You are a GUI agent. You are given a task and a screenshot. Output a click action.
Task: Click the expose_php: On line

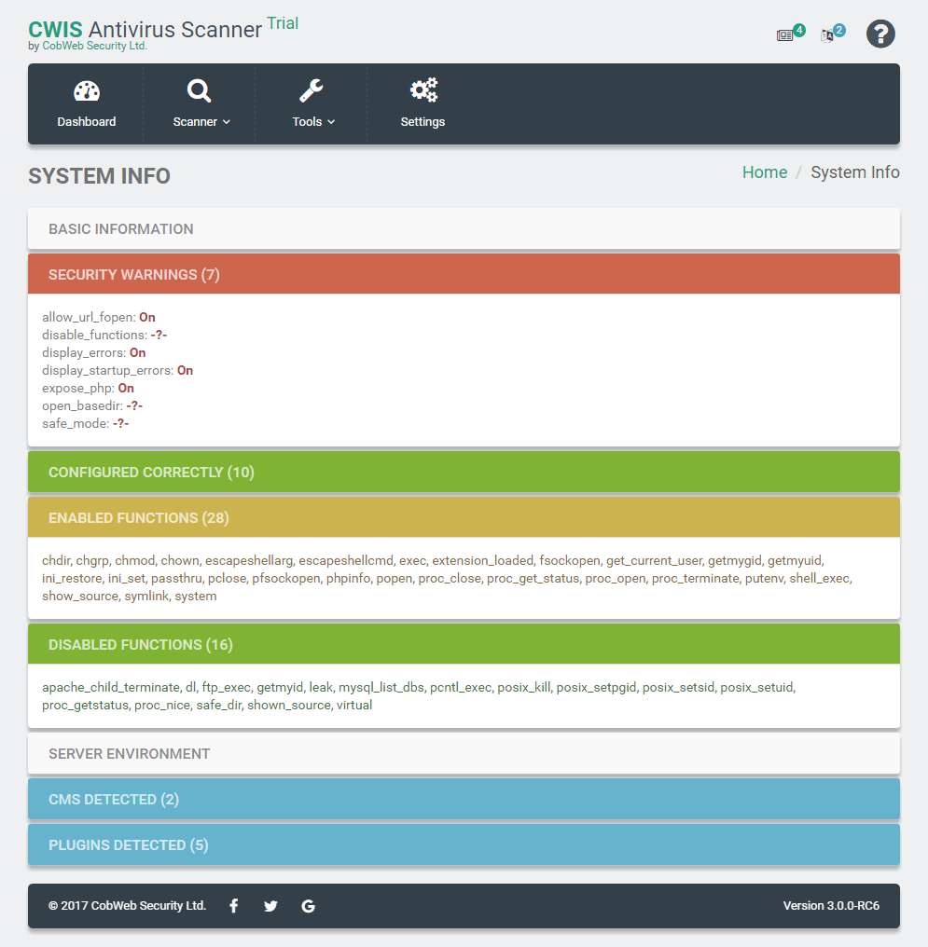coord(89,388)
